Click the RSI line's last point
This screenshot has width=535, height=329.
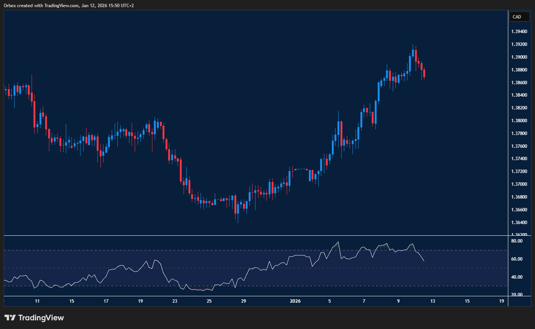(424, 261)
